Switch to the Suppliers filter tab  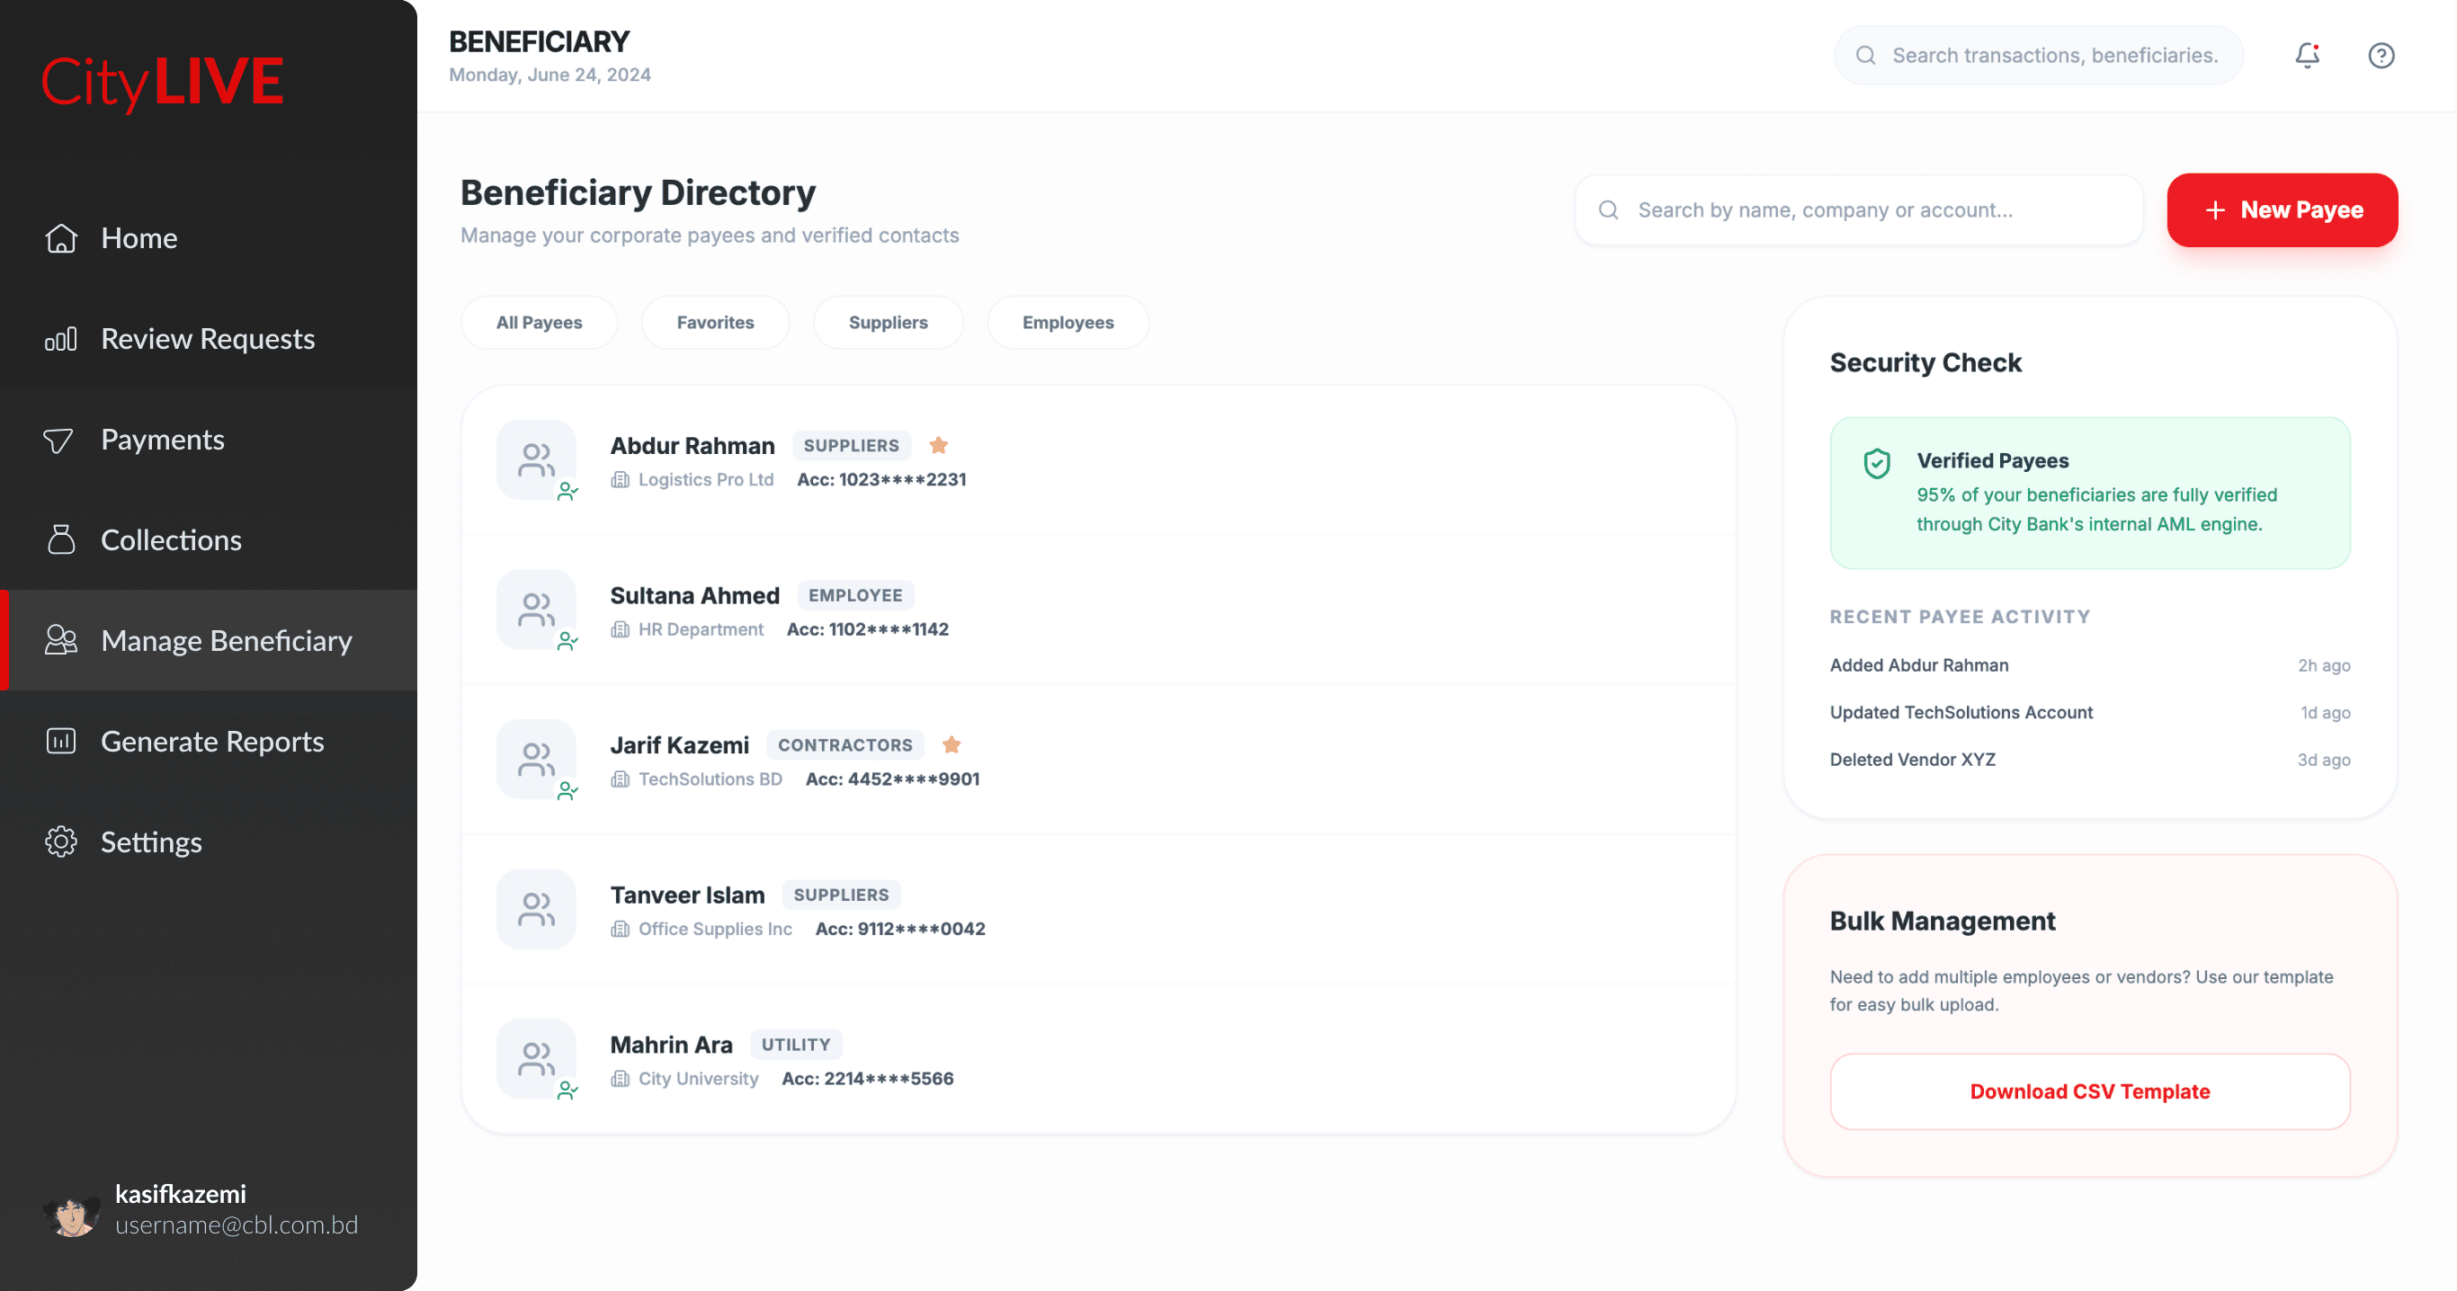[887, 322]
